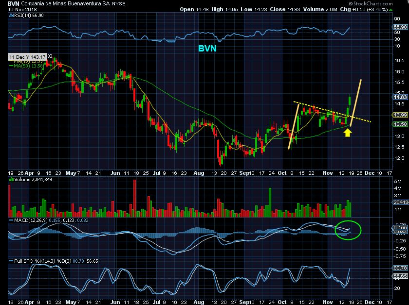Click the tall green volume spike before October
Viewport: 409px width, 305px height.
[270, 203]
